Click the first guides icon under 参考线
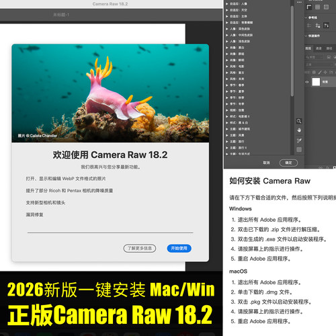The height and width of the screenshot is (336, 336). tap(309, 26)
